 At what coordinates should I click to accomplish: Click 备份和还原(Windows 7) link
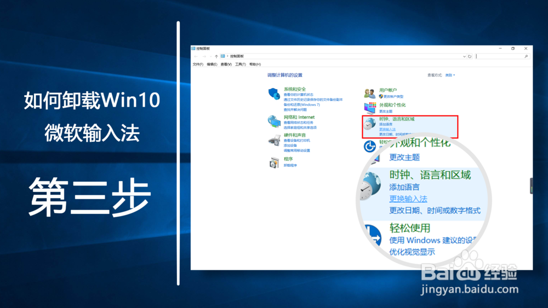tap(301, 104)
